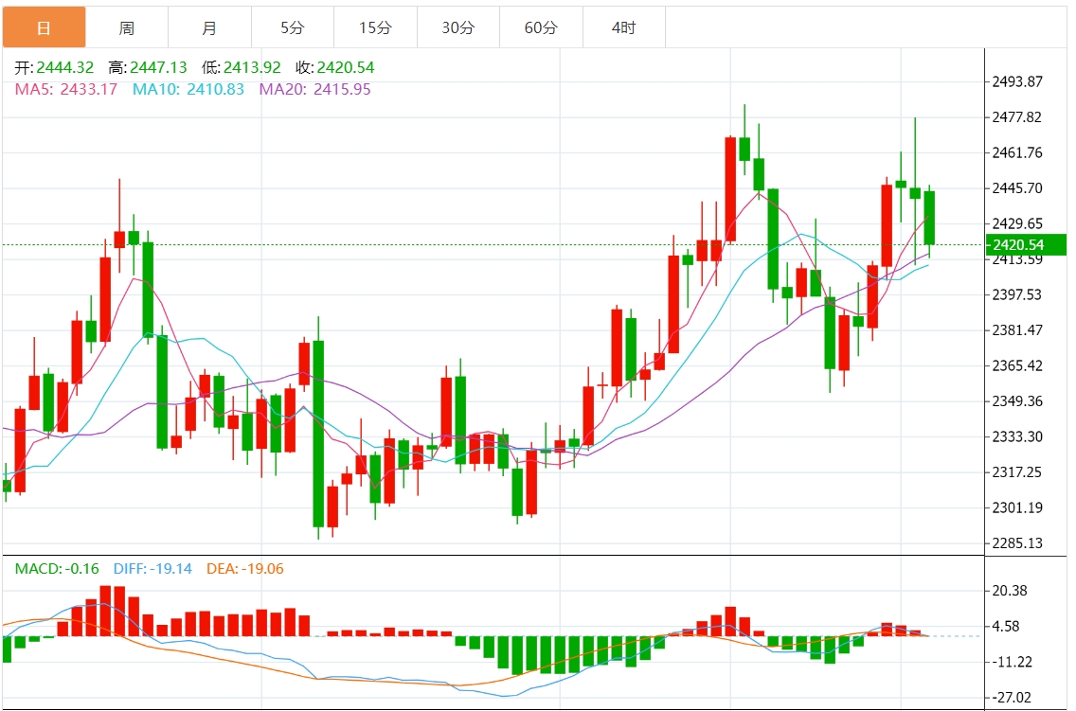
Task: Open the 5分 interval tab
Action: pos(293,27)
